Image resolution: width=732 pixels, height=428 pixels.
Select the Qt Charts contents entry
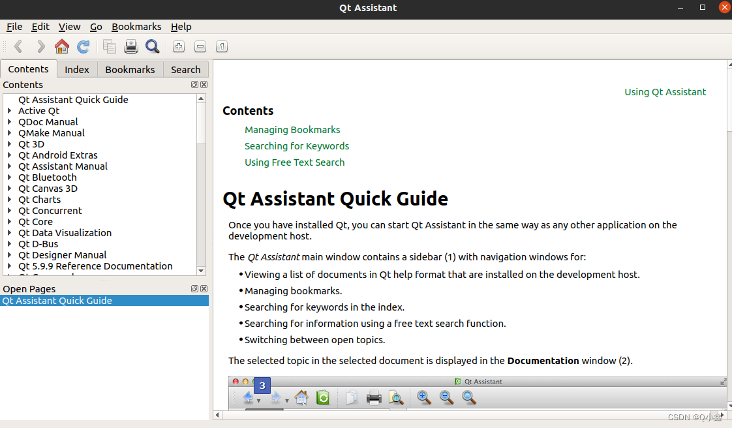coord(40,199)
